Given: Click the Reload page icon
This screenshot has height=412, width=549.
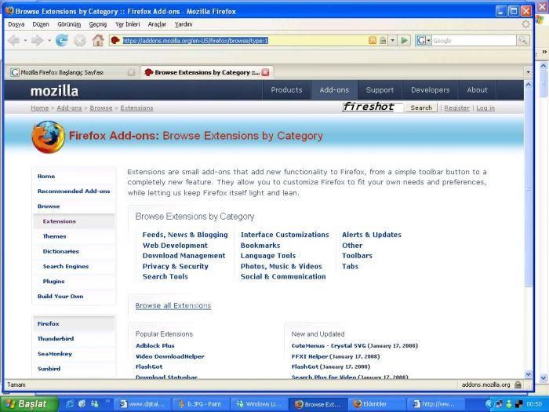Looking at the screenshot, I should pyautogui.click(x=61, y=40).
